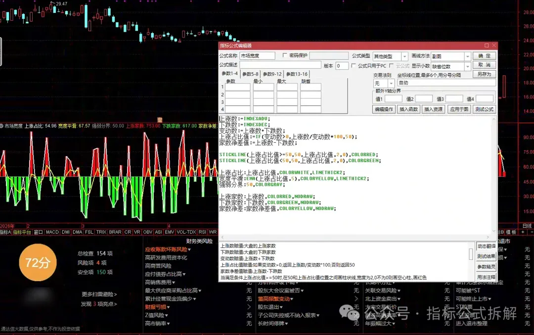Open the 用法注释 usage notes button

coord(486,277)
